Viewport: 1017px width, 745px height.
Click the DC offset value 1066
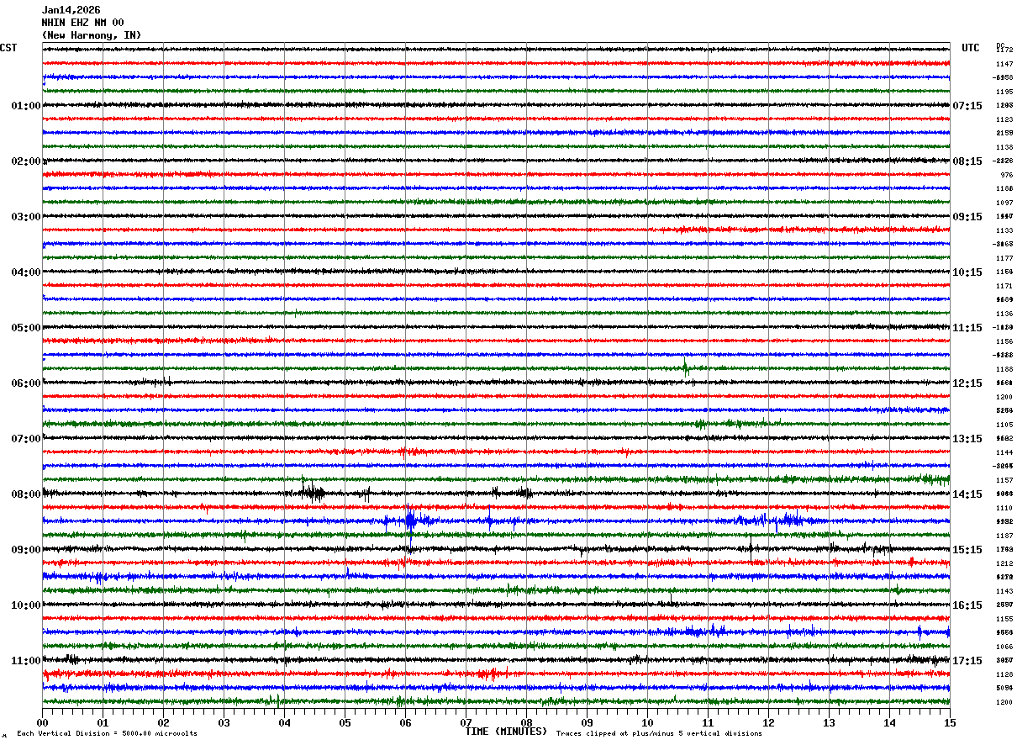pos(1004,647)
